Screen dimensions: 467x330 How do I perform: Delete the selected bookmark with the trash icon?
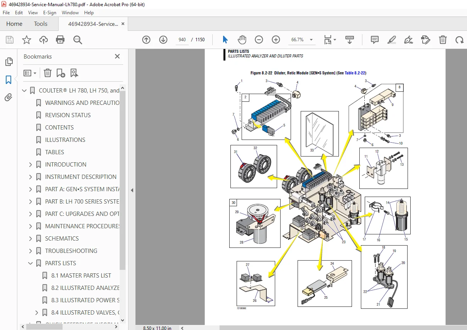pyautogui.click(x=47, y=73)
